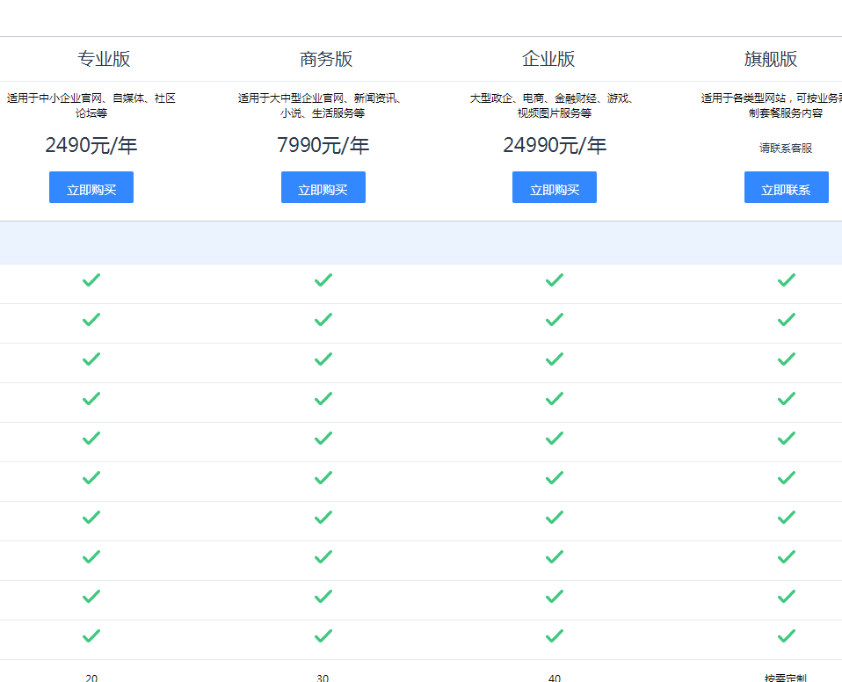Select the sixth checkmark under 专业版
Screen dimensions: 842x682
click(91, 478)
